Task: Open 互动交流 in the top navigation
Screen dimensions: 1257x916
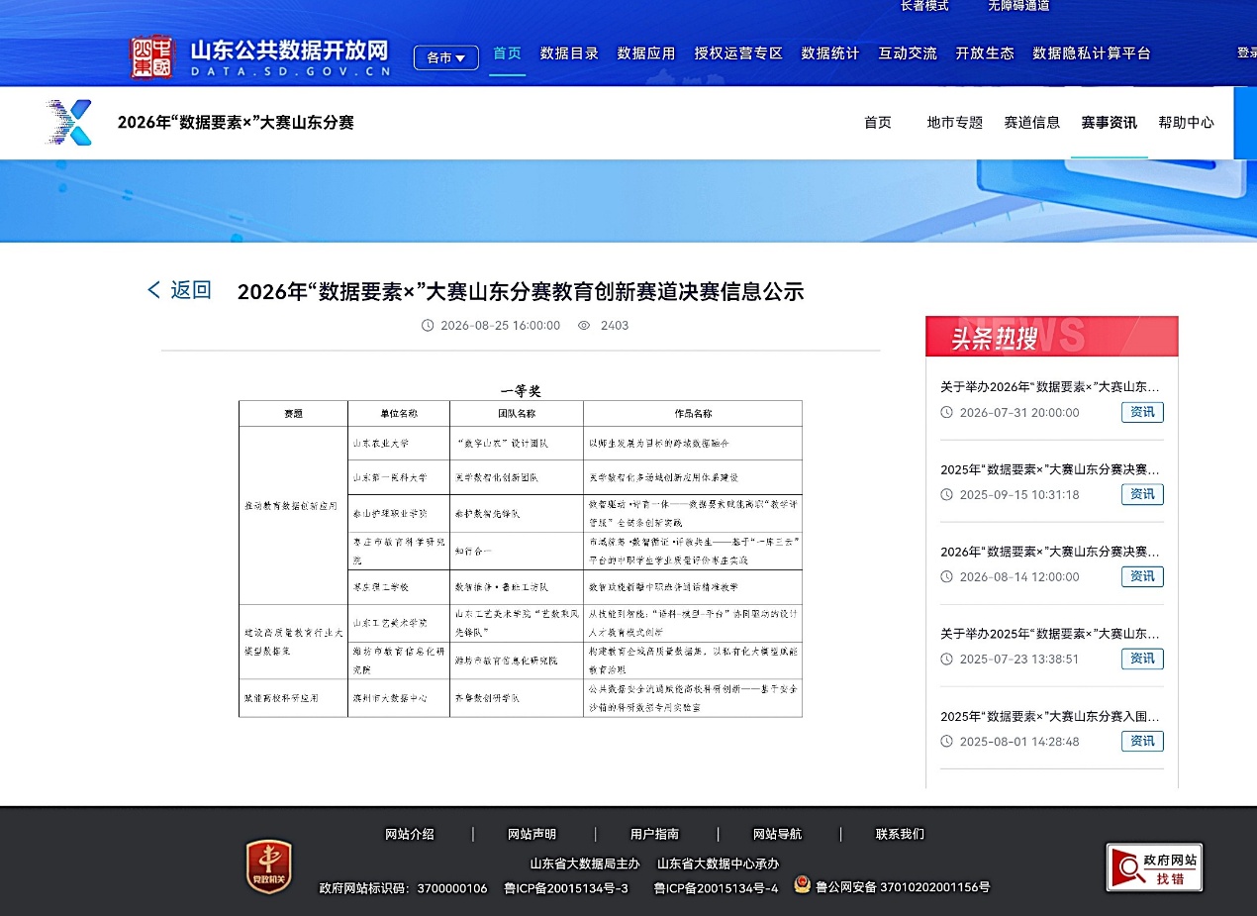Action: pyautogui.click(x=908, y=53)
